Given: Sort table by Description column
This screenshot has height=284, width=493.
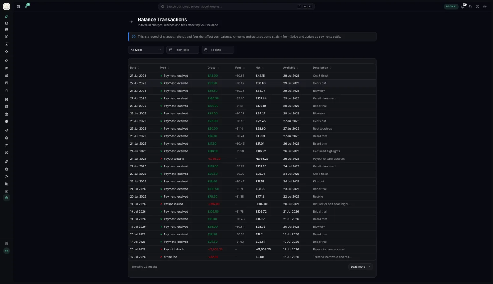Looking at the screenshot, I should (322, 68).
